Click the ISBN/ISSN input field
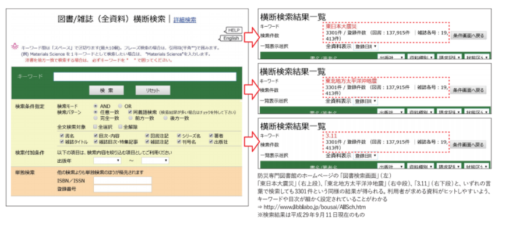Screen dimensions: 505x225 (122, 180)
